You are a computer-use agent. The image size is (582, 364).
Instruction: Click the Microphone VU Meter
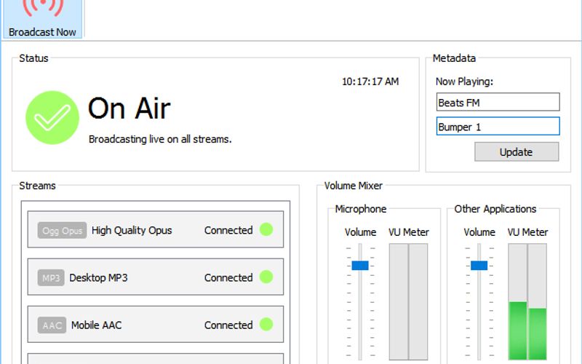pyautogui.click(x=408, y=301)
